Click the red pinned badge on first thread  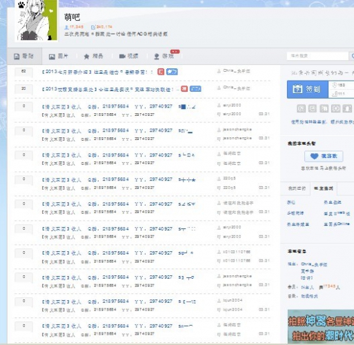tap(161, 72)
